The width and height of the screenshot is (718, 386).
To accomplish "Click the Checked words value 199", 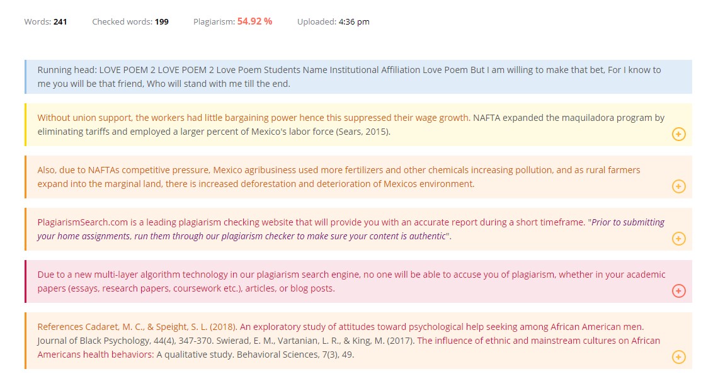I will [x=162, y=22].
